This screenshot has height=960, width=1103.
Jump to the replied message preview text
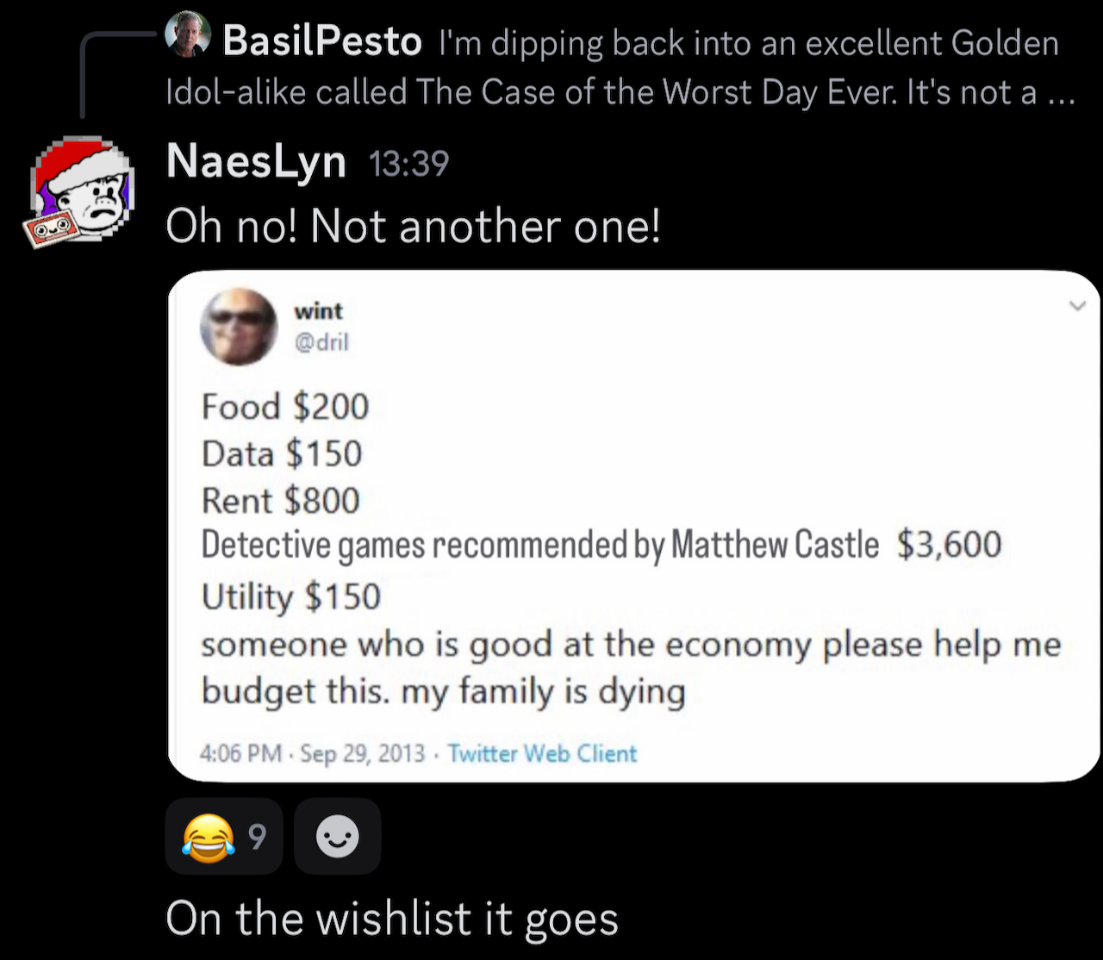pyautogui.click(x=620, y=91)
